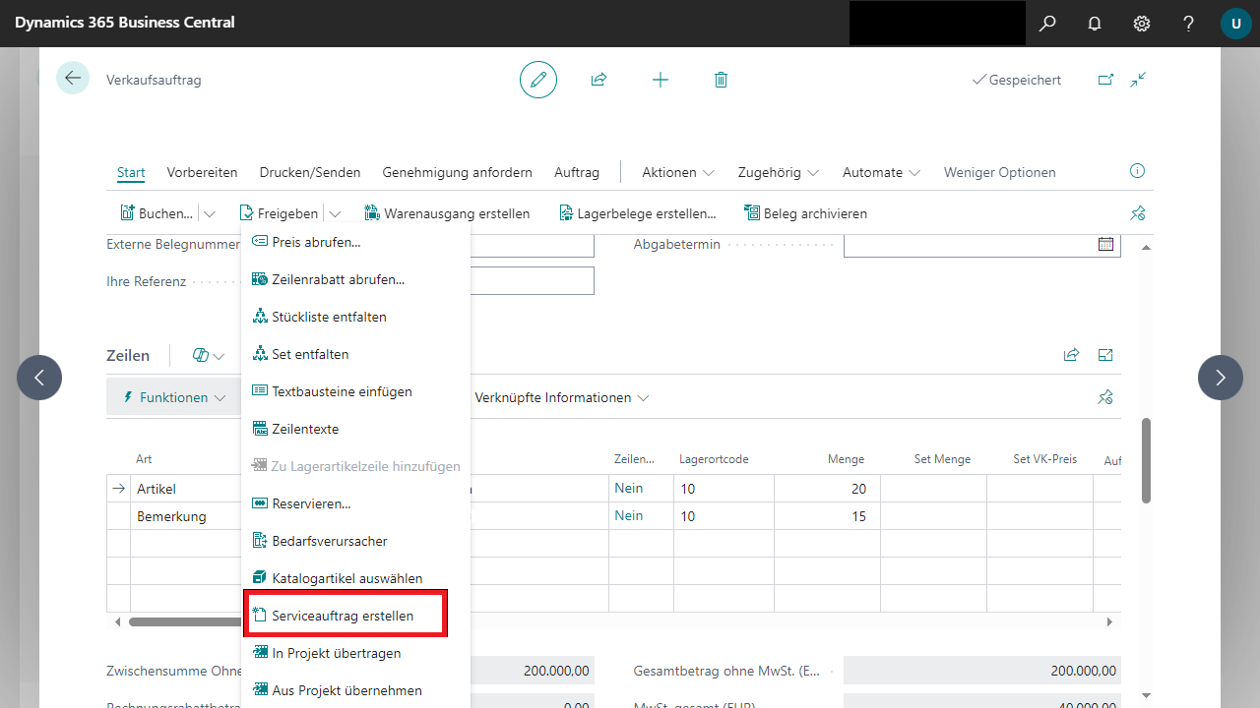The width and height of the screenshot is (1260, 708).
Task: Open the notifications bell
Action: pos(1095,24)
